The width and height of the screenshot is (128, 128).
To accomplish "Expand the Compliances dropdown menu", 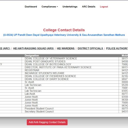I will point(50,7).
